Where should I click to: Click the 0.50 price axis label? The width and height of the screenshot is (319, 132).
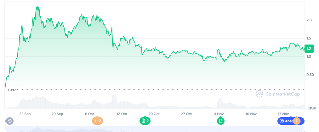tap(310, 75)
